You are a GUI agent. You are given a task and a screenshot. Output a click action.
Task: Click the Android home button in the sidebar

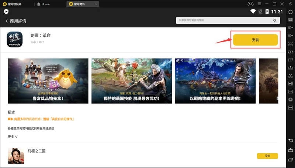coord(291,150)
